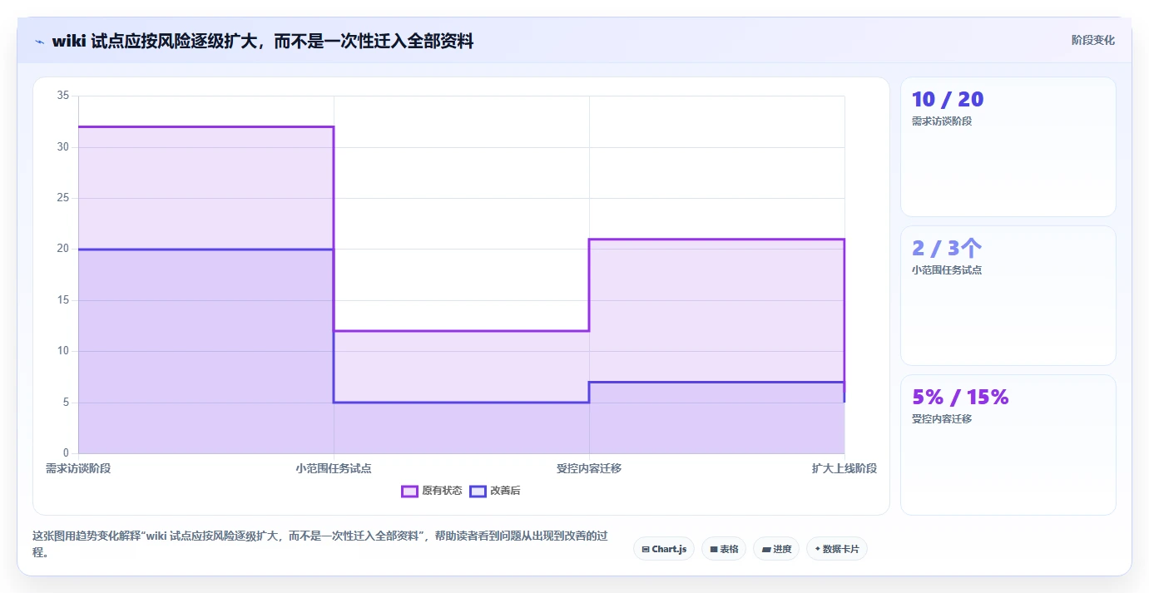Open the 10 / 20 需求访谈阶段 card
Image resolution: width=1149 pixels, height=593 pixels.
[1008, 146]
